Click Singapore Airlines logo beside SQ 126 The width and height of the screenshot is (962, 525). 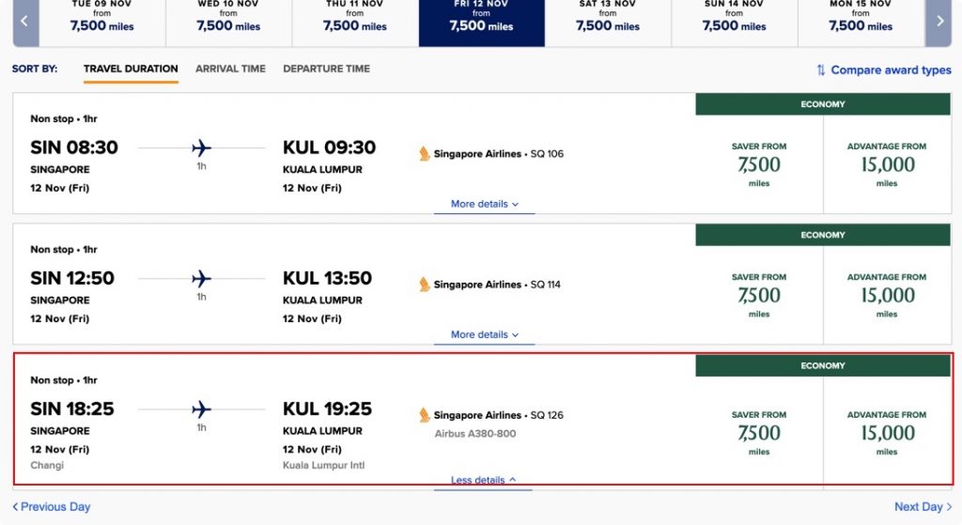[424, 414]
